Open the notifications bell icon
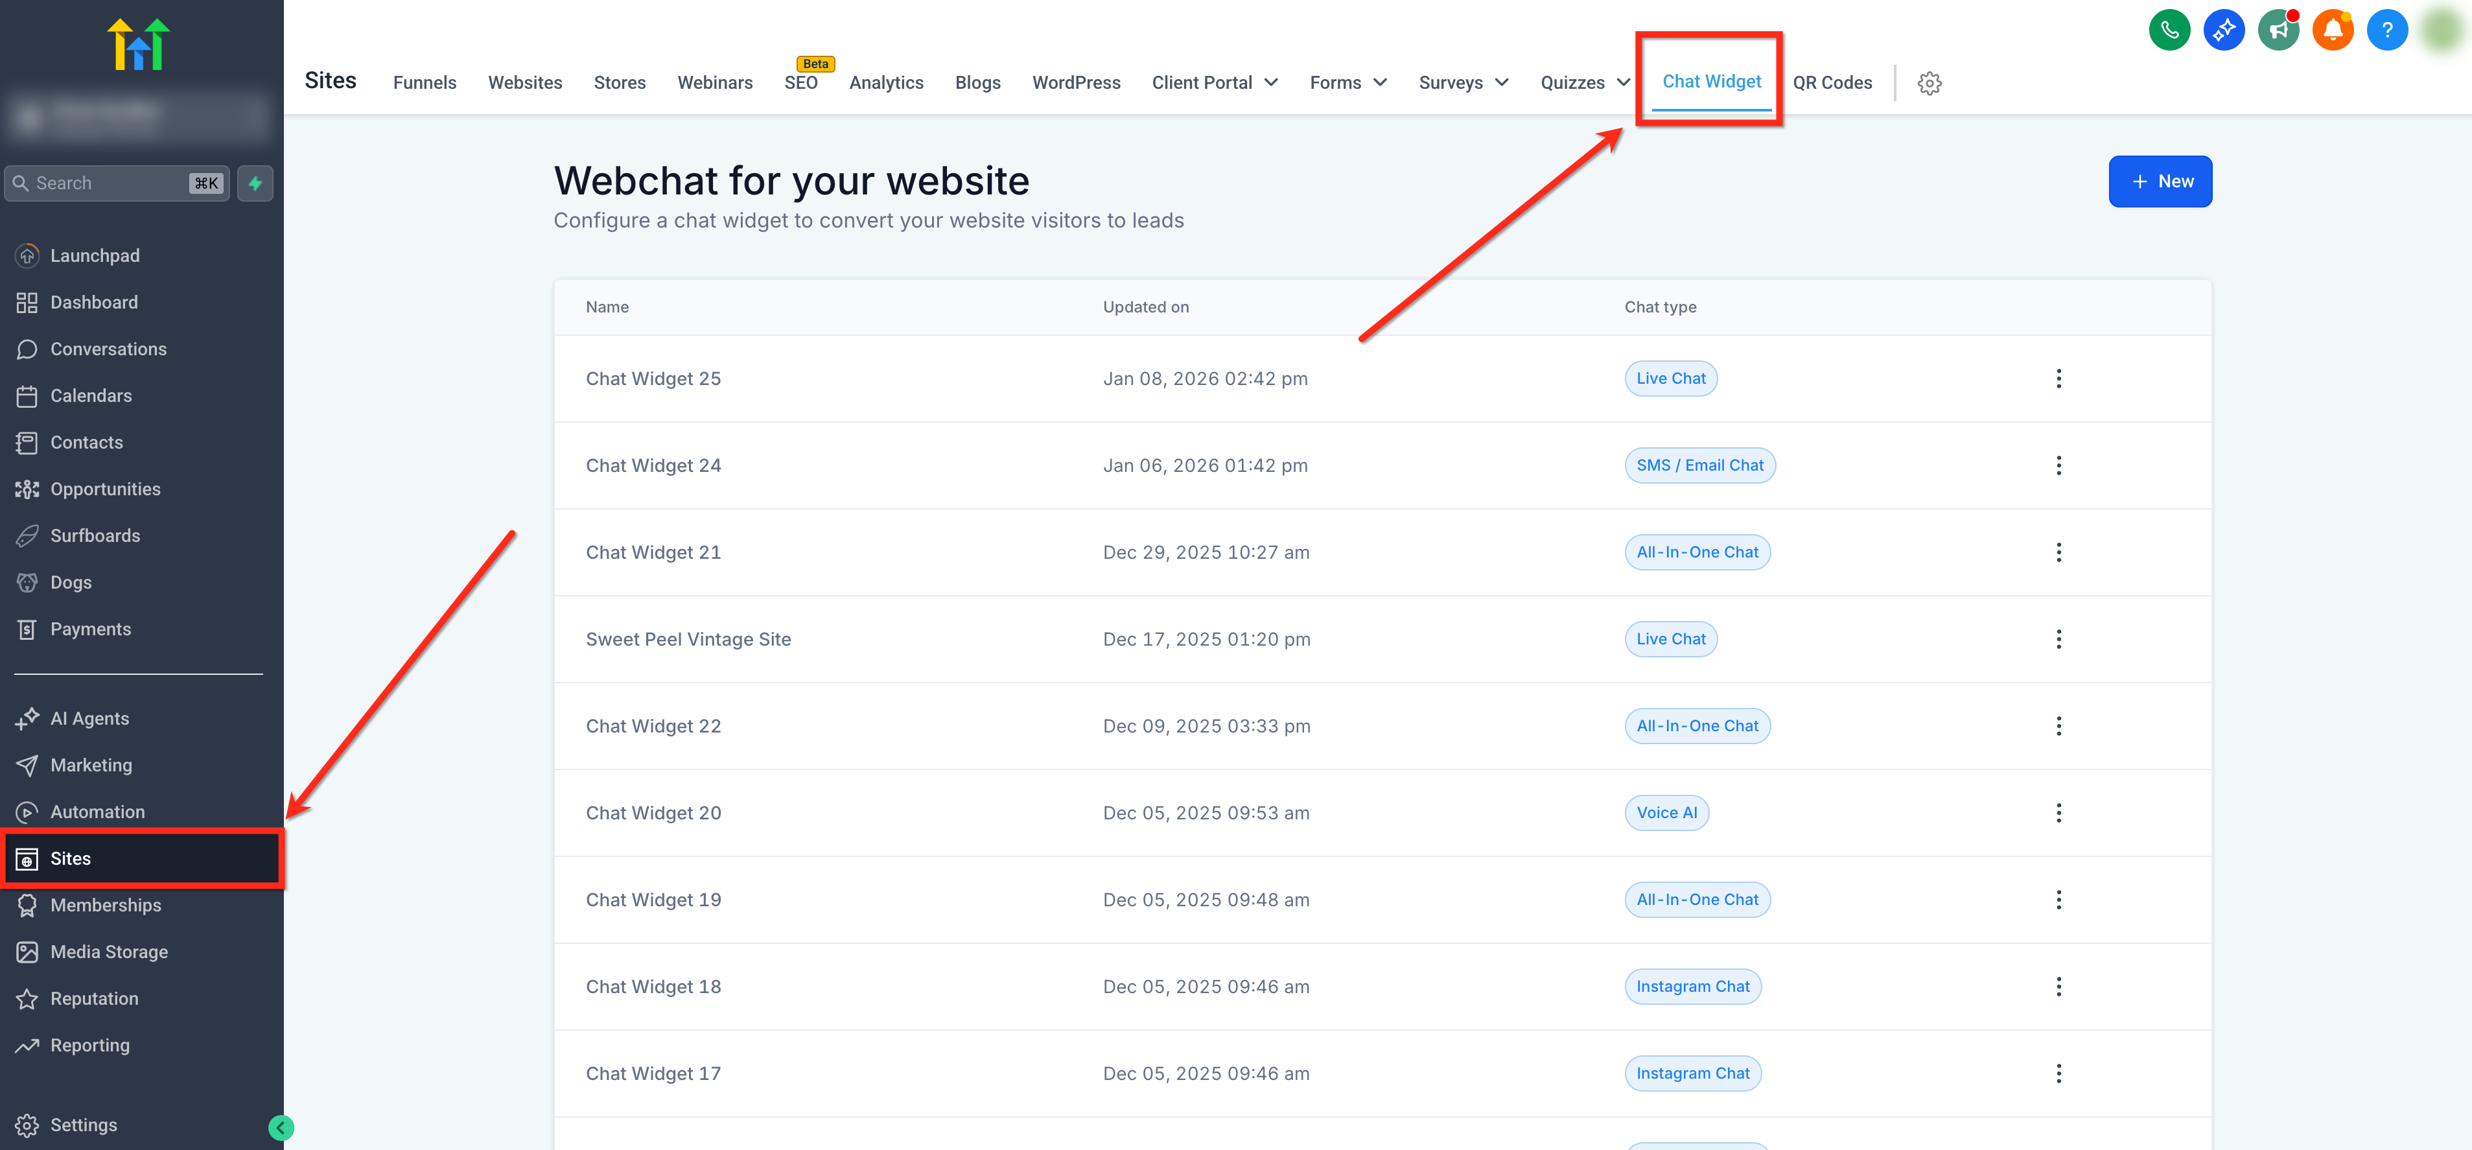Screen dimensions: 2472x1150 click(x=2333, y=30)
